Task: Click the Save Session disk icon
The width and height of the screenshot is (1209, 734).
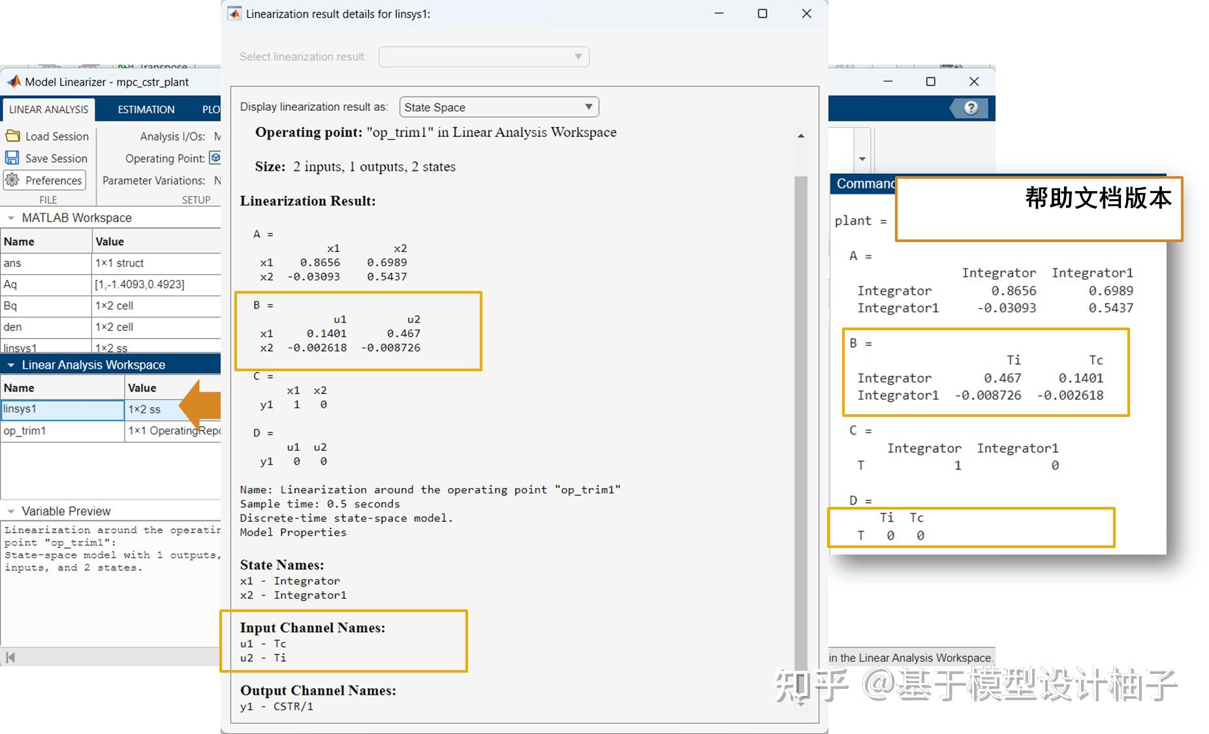Action: (13, 158)
